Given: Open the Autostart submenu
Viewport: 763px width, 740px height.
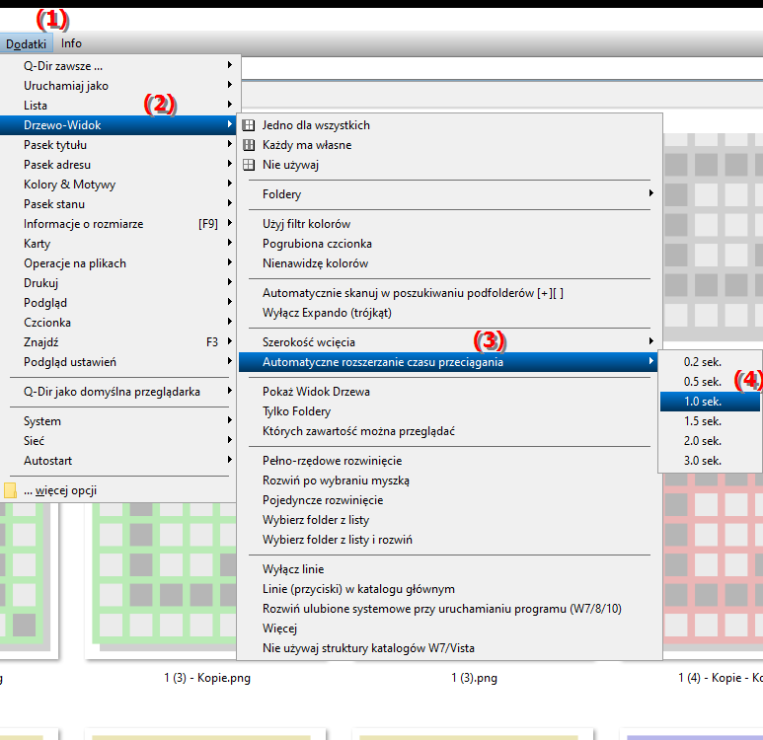Looking at the screenshot, I should tap(119, 461).
